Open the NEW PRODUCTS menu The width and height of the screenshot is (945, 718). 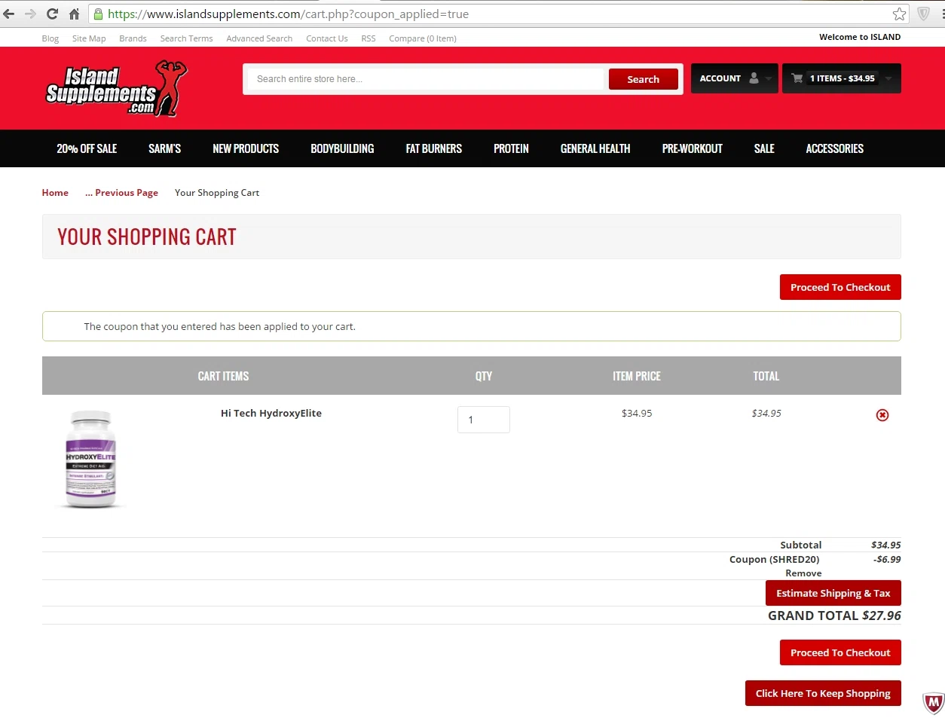tap(246, 148)
